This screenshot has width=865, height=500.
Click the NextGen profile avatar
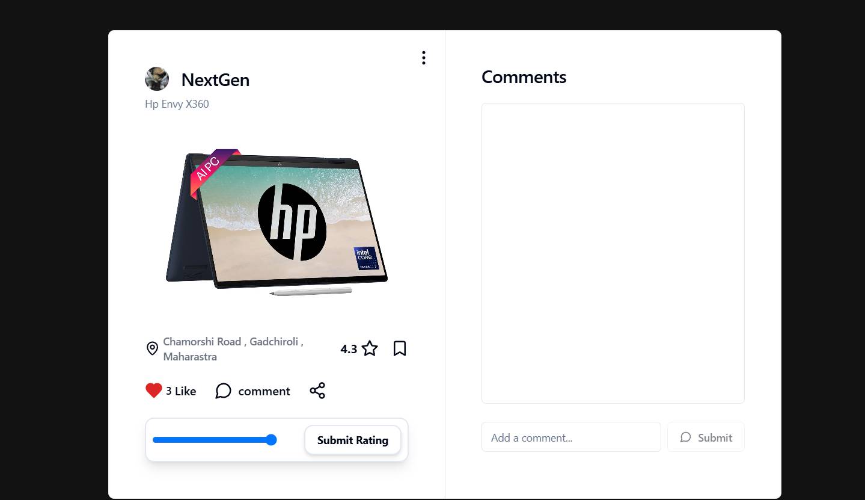pos(157,79)
